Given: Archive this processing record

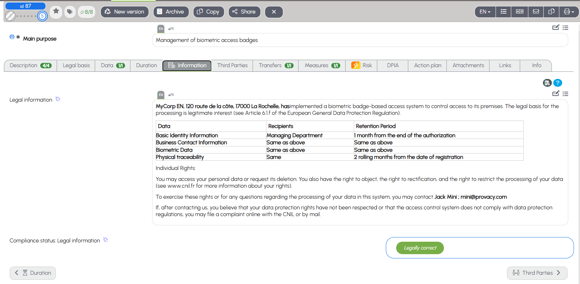Looking at the screenshot, I should click(x=171, y=12).
